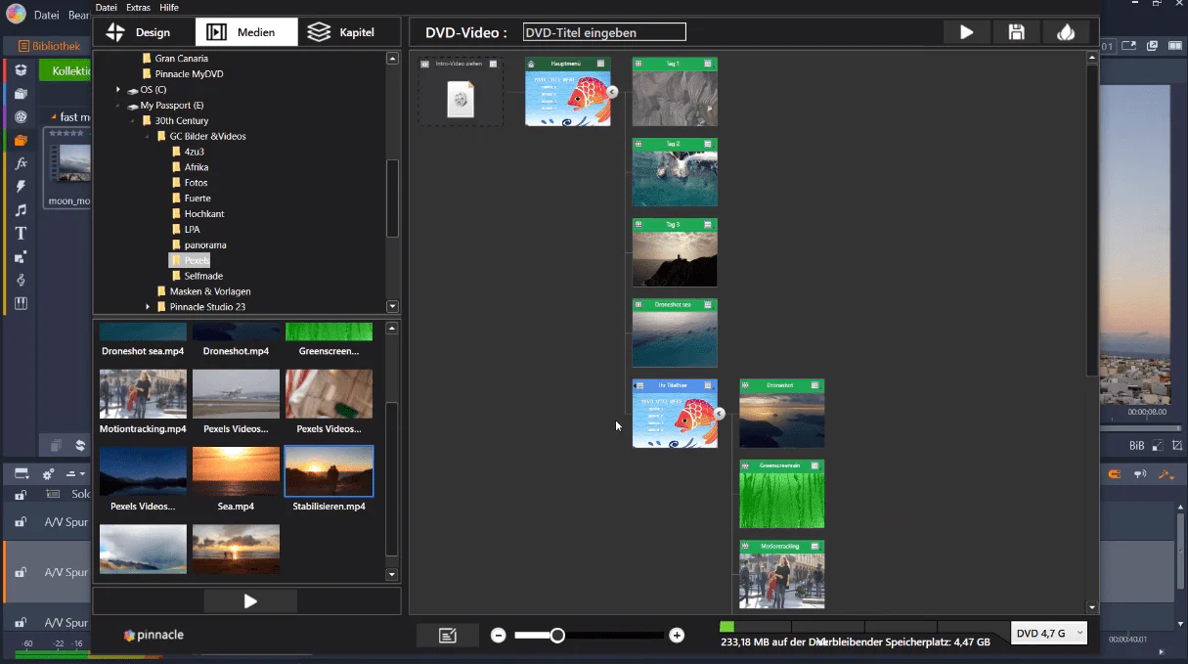Zoom out with the minus button
The height and width of the screenshot is (664, 1188).
click(499, 636)
